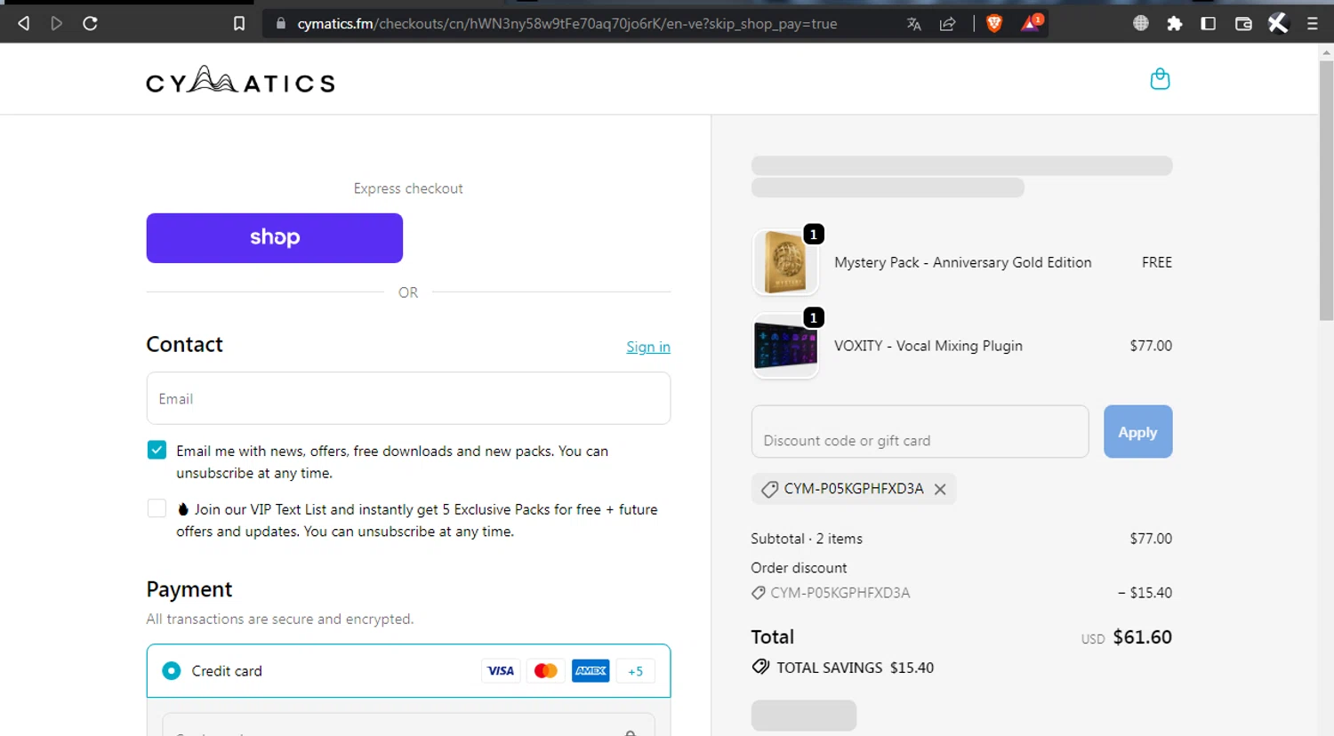Toggle the browser sidebar panel icon
Viewport: 1334px width, 736px height.
click(x=1209, y=24)
